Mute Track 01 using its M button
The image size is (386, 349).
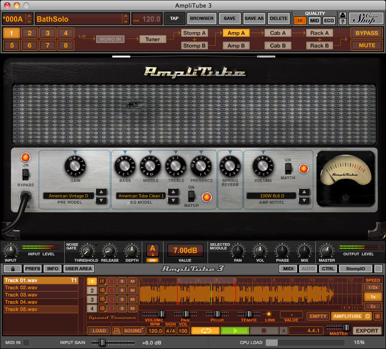(x=132, y=281)
